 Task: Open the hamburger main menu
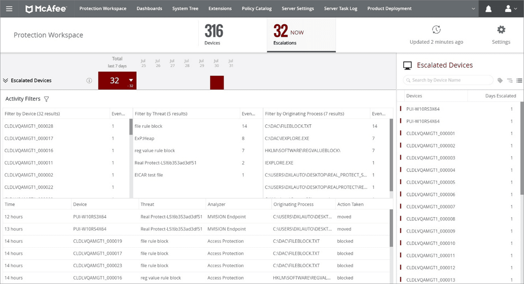[x=9, y=9]
